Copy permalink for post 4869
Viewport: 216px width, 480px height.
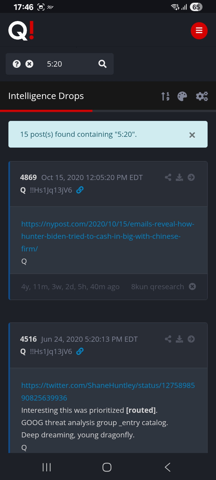[80, 190]
